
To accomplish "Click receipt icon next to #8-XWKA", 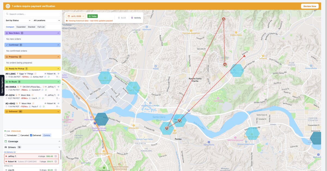I will (18, 87).
